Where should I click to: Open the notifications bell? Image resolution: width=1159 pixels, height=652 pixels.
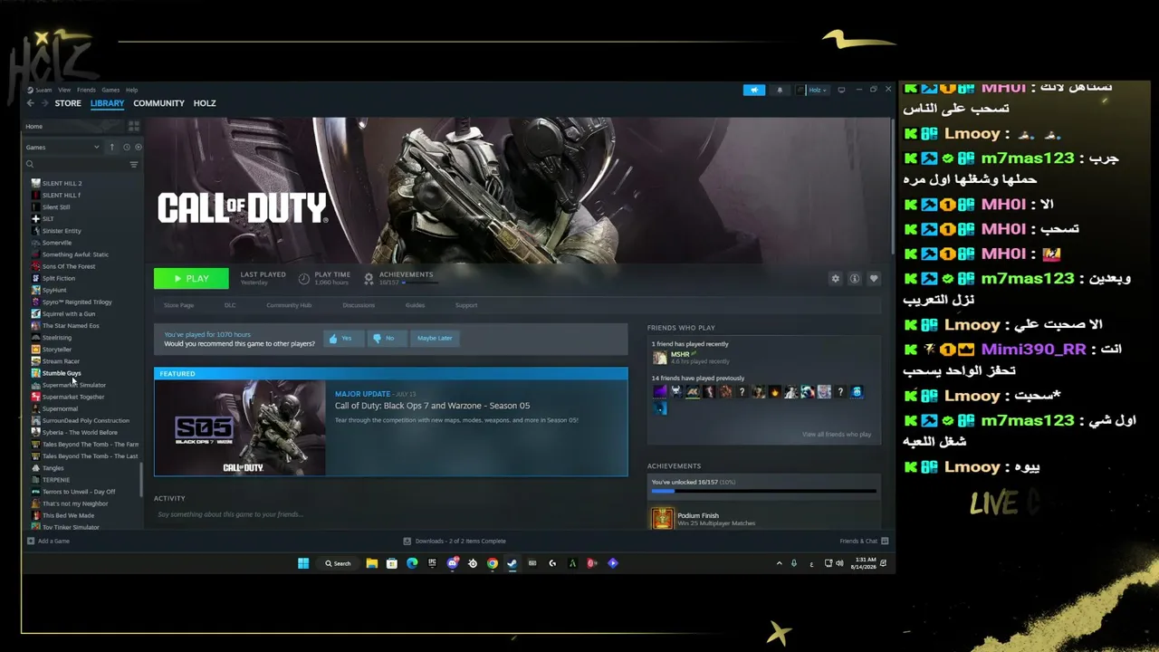780,90
